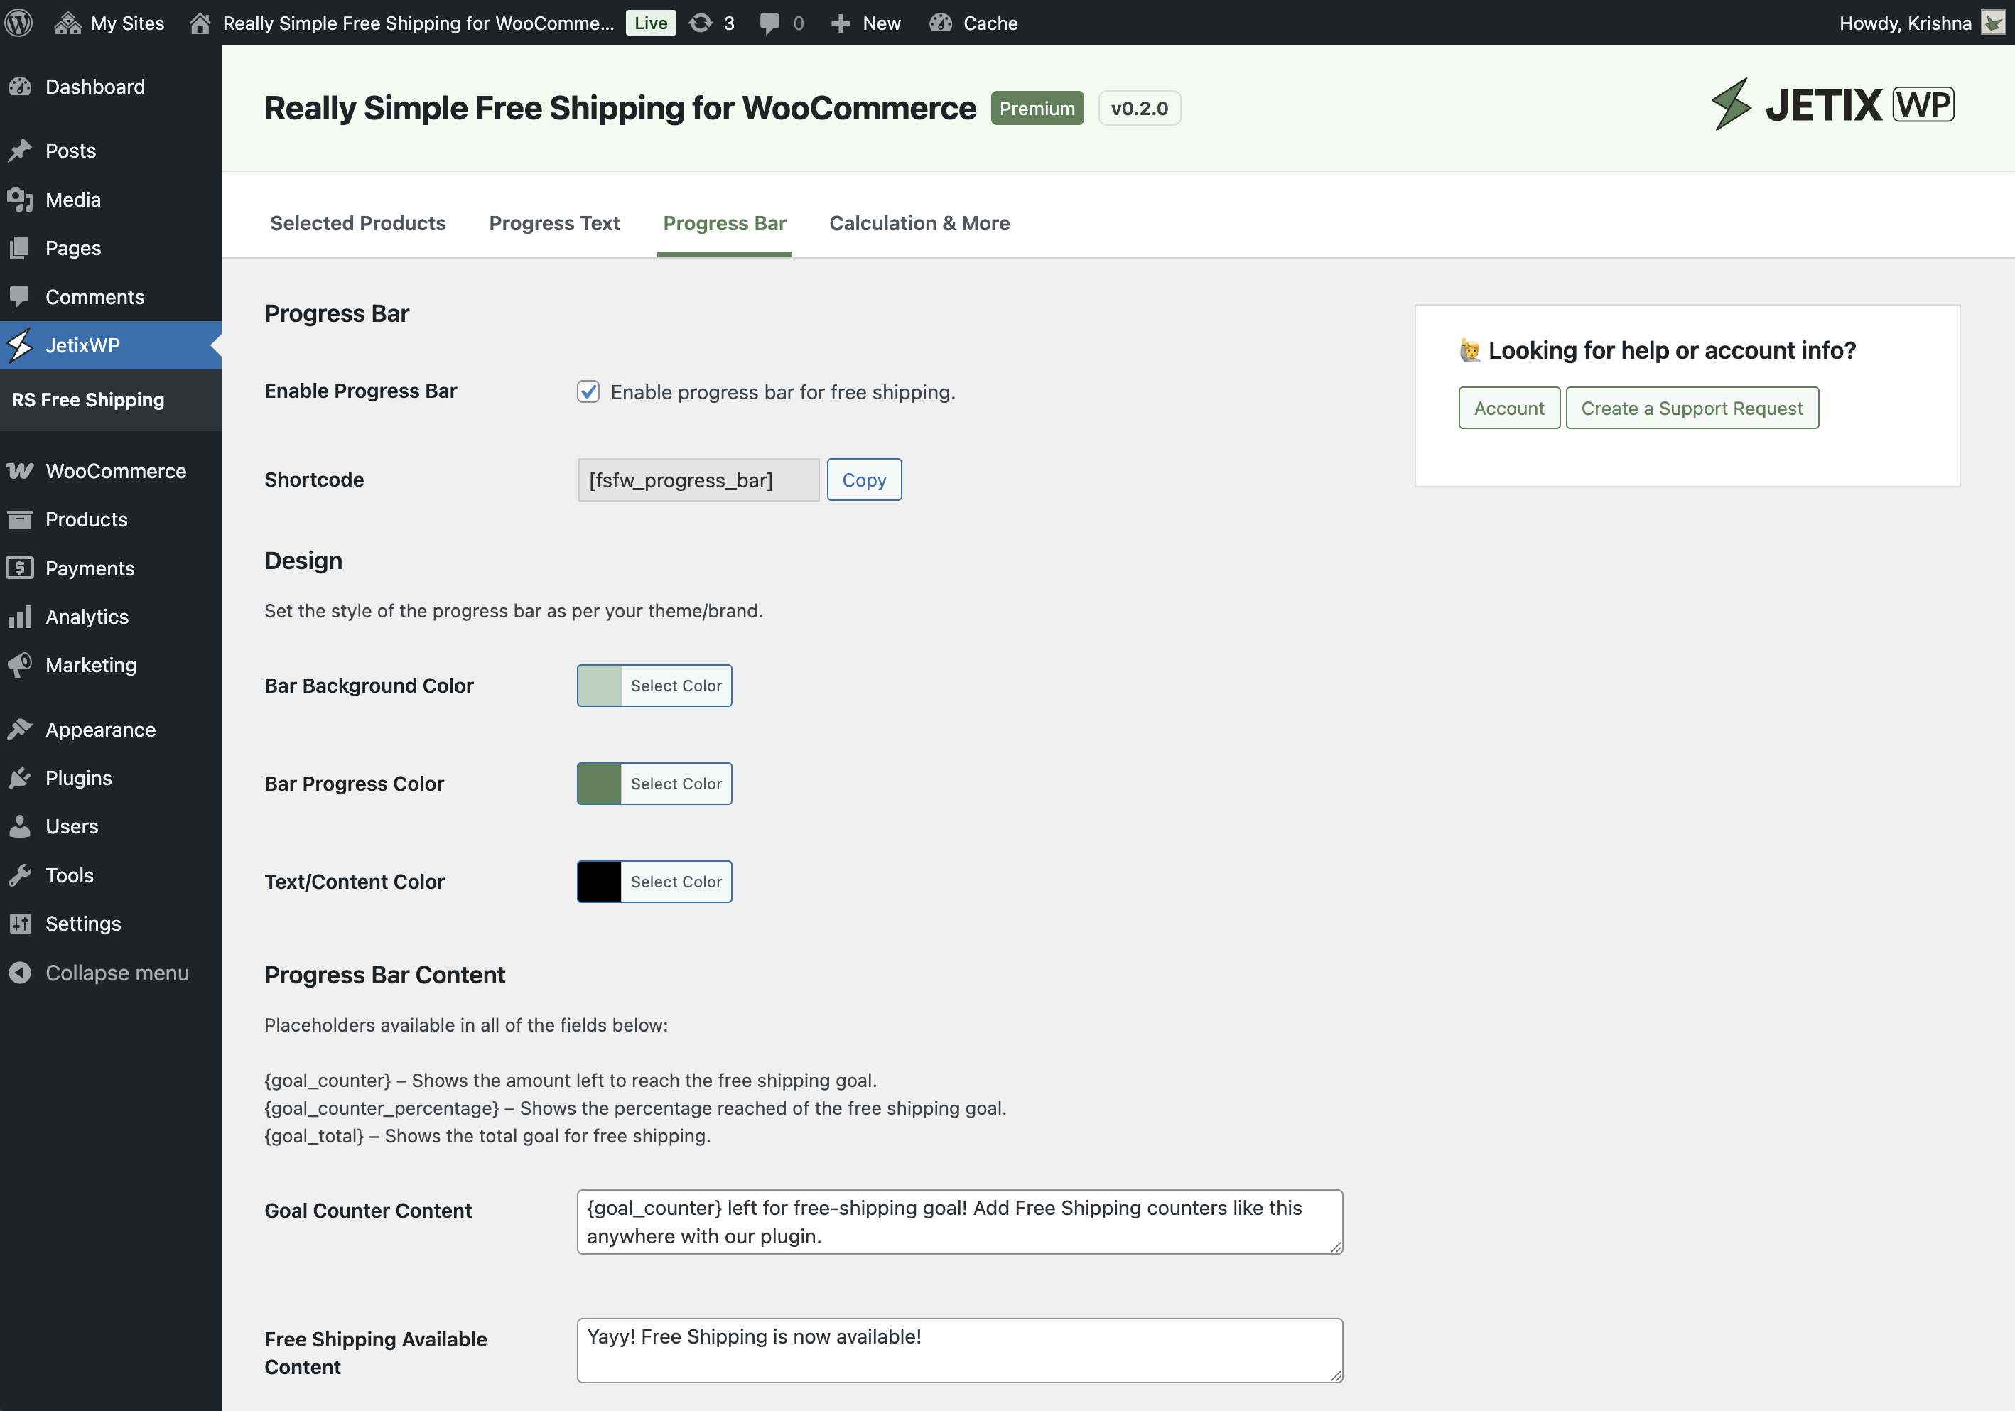The image size is (2015, 1411).
Task: Click the Settings menu label
Action: click(82, 923)
